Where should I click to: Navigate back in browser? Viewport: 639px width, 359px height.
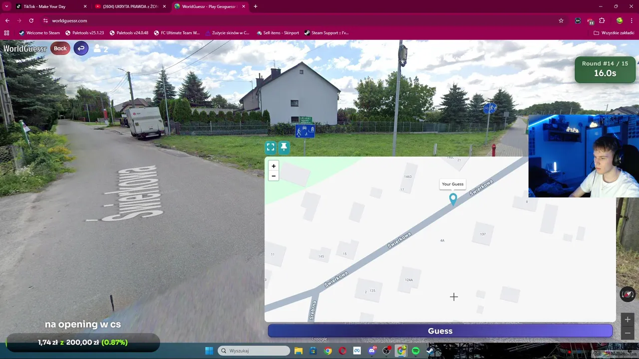click(7, 20)
